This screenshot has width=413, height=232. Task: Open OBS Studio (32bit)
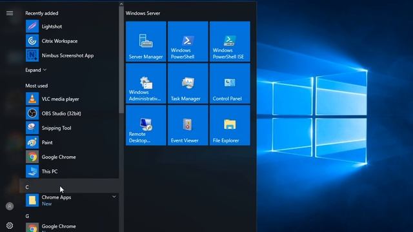69,113
